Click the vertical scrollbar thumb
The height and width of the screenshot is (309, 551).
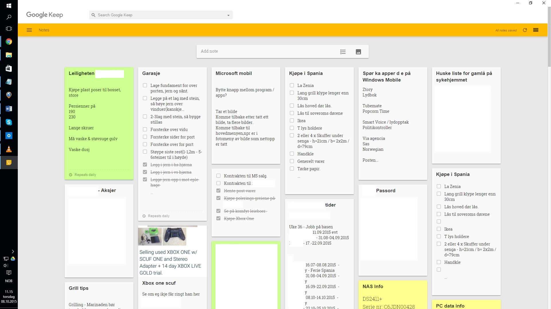click(x=549, y=37)
